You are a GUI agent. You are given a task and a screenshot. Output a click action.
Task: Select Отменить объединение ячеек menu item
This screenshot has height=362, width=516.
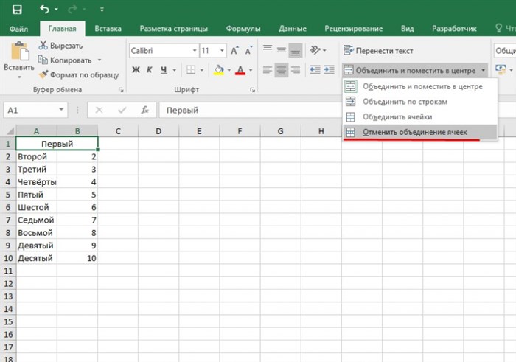click(x=420, y=132)
